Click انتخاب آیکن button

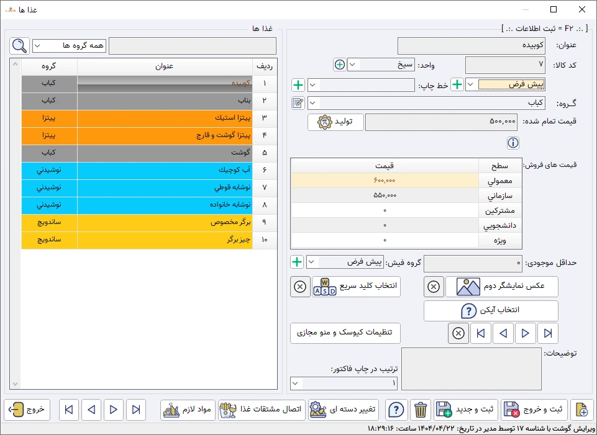pos(491,311)
